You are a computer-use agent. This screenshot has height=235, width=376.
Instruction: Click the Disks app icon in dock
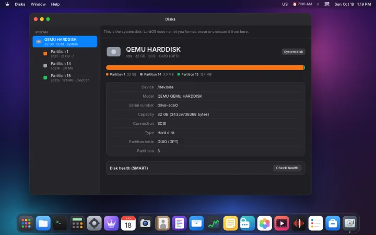pyautogui.click(x=349, y=224)
